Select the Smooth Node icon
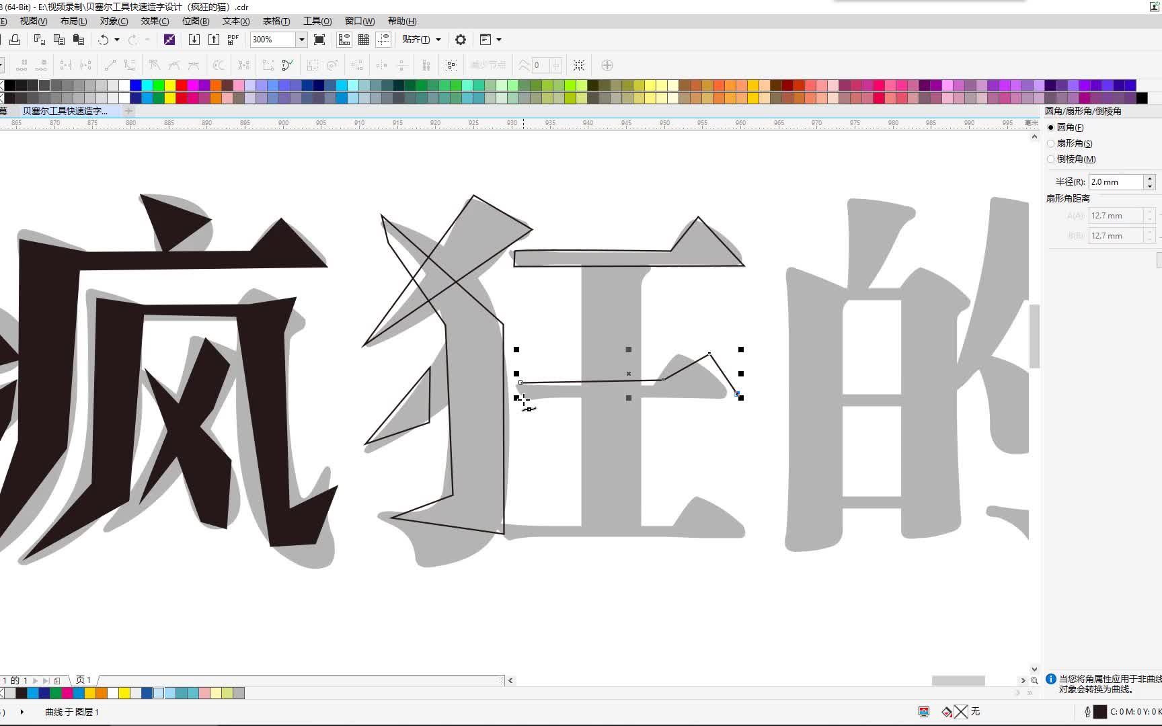This screenshot has width=1162, height=726. (173, 65)
